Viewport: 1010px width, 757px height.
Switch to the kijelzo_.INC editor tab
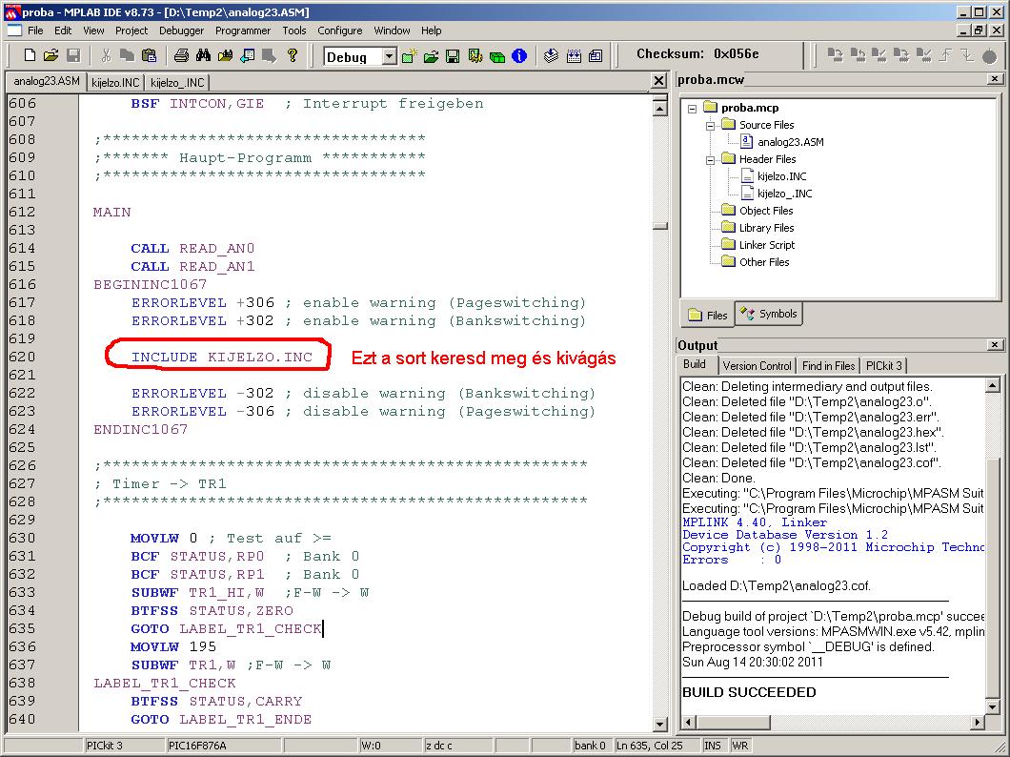click(177, 82)
